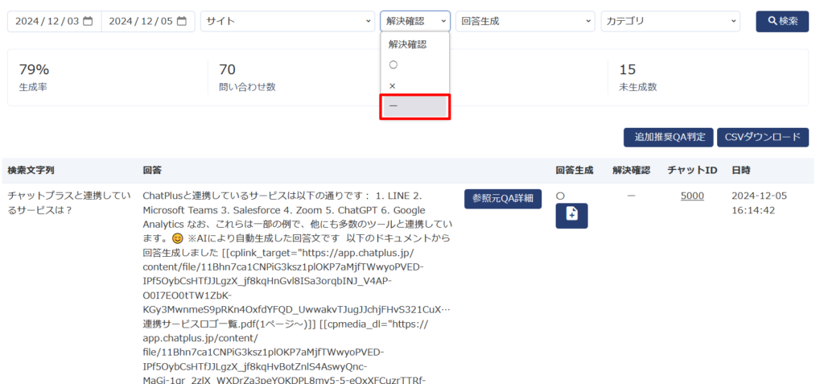Open chat ID 5000 link

pyautogui.click(x=692, y=196)
